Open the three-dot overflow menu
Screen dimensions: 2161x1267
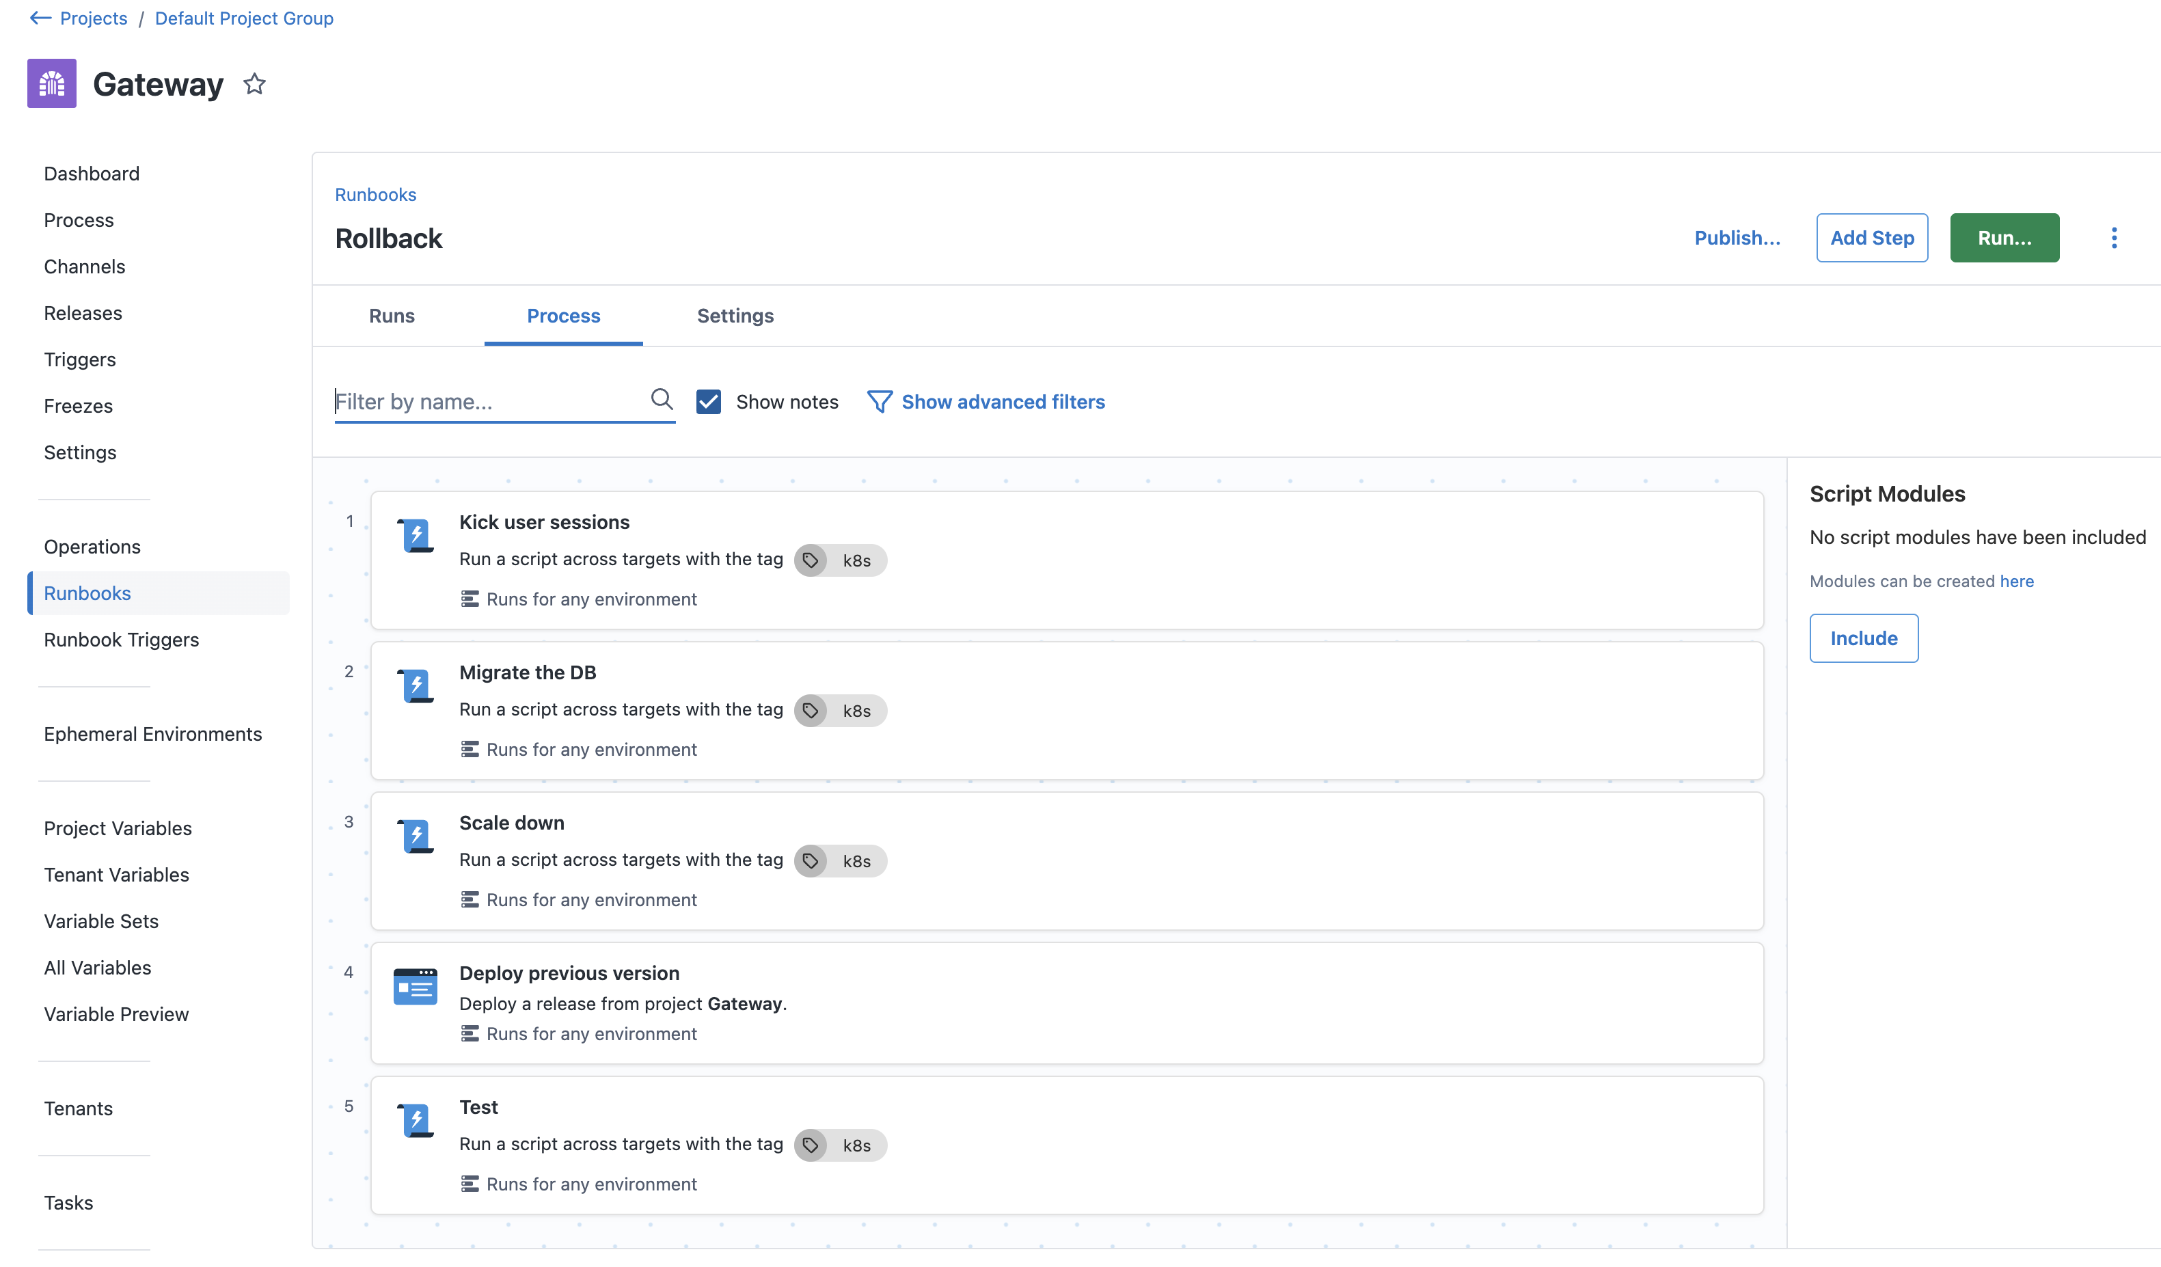[x=2115, y=237]
